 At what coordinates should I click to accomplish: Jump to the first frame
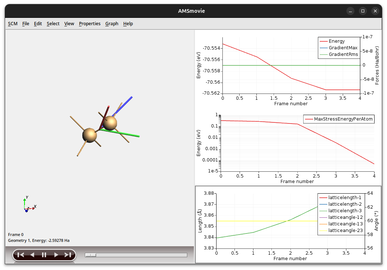click(20, 255)
